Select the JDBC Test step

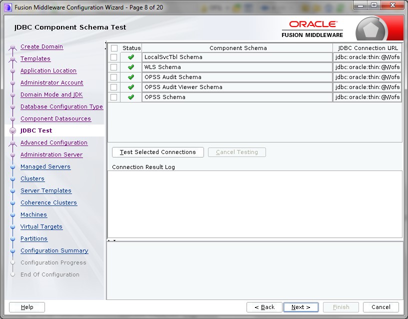click(x=36, y=130)
